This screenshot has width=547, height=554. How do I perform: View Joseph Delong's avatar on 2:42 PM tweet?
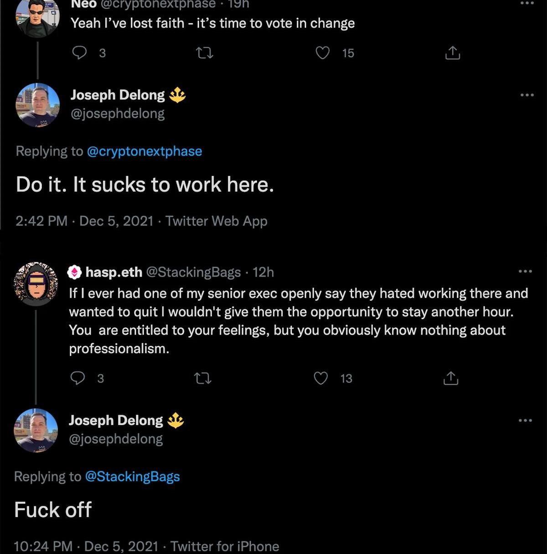(x=38, y=105)
